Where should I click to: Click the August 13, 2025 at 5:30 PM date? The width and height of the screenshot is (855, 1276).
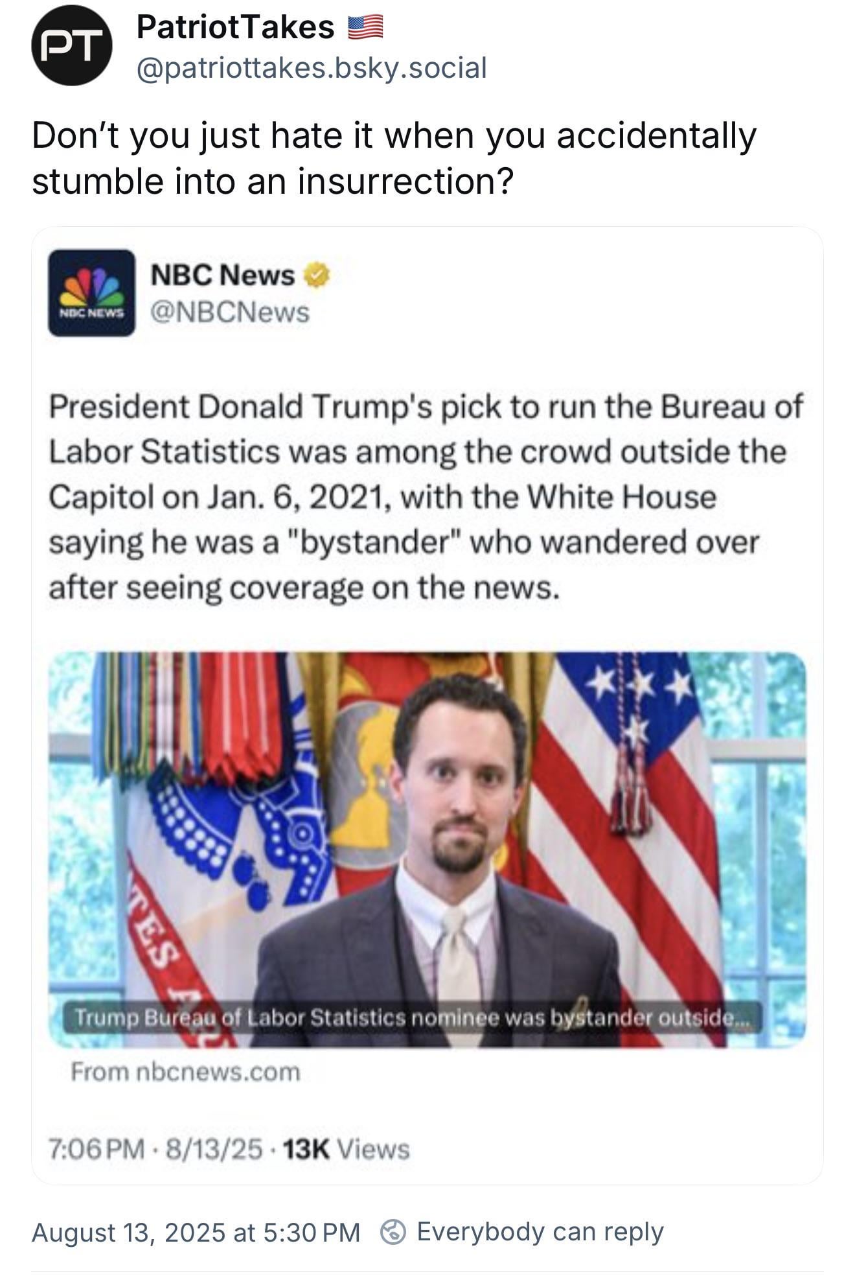point(196,1232)
